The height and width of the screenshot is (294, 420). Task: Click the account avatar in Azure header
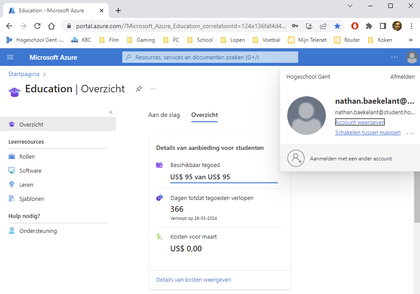412,57
